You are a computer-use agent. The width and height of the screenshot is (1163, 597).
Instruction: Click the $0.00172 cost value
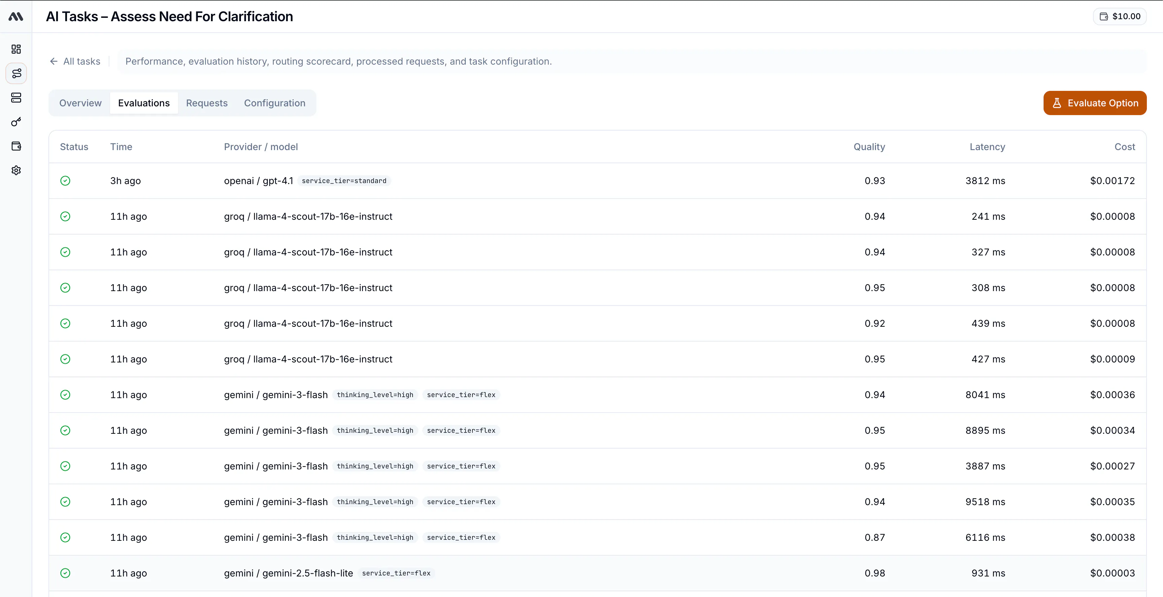tap(1113, 181)
